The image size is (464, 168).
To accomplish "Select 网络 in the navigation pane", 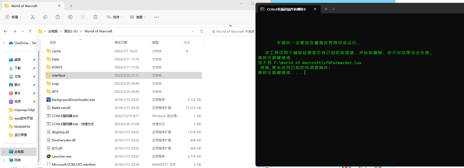I will [18, 160].
